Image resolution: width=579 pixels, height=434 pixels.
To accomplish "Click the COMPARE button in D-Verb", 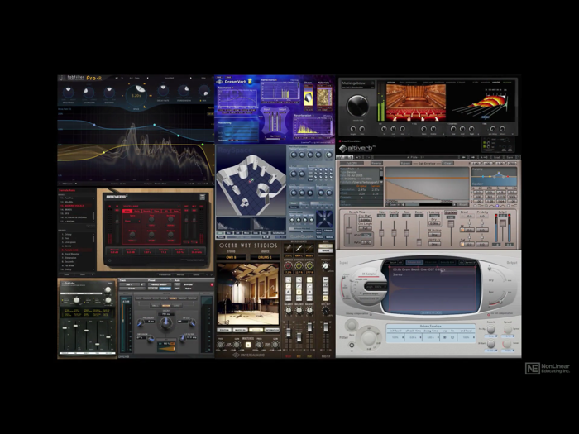I will (x=165, y=289).
